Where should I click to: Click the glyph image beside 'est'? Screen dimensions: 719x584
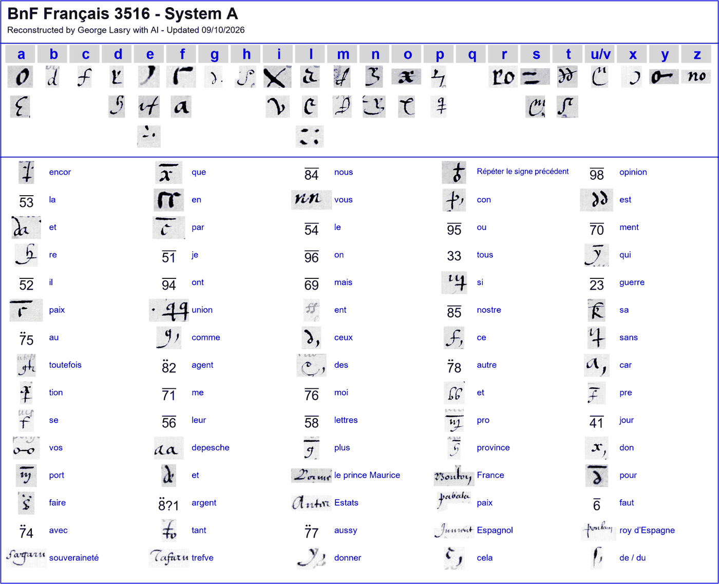click(597, 200)
